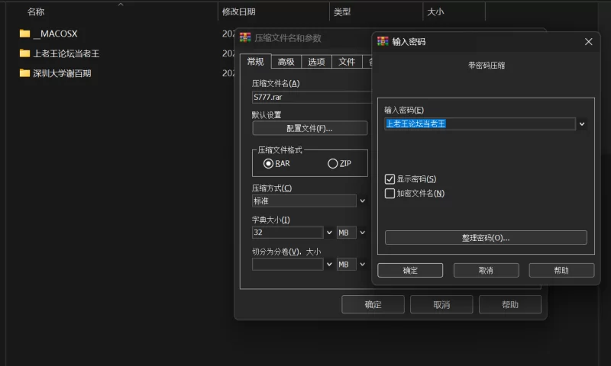Select the ZIP archive format
The image size is (611, 366).
coord(332,163)
